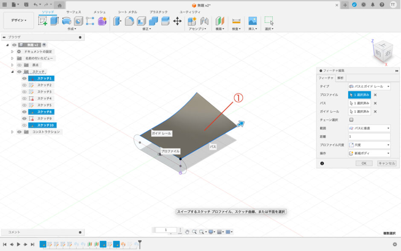Expand the 原点 folder in browser
401x251 pixels.
(12, 65)
